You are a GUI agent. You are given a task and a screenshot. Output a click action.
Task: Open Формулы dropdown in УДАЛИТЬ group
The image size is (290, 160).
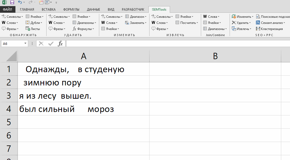83,29
